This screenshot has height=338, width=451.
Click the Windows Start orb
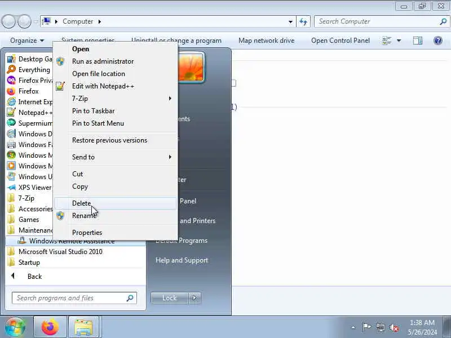15,327
